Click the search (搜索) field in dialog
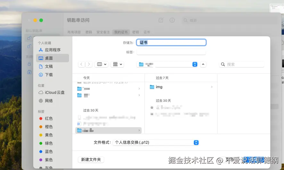 pyautogui.click(x=241, y=65)
